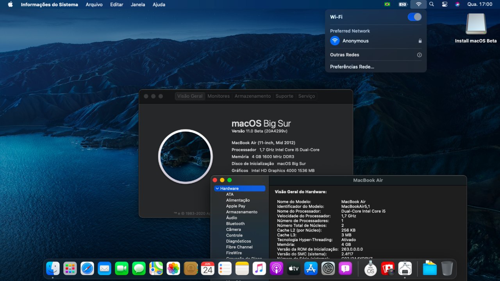Image resolution: width=500 pixels, height=281 pixels.
Task: Open Control Center in menu bar
Action: pos(445,4)
